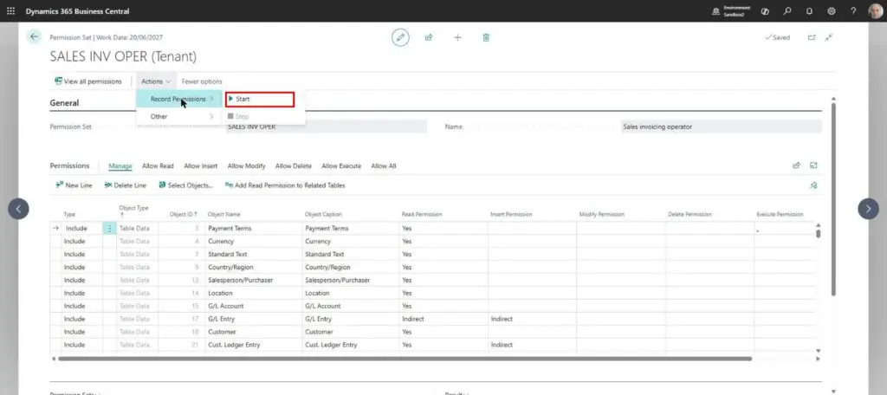The image size is (887, 395).
Task: Click Fewer options
Action: pyautogui.click(x=202, y=81)
